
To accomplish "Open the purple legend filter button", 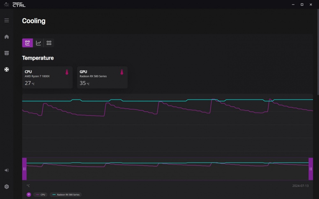I will coord(29,195).
